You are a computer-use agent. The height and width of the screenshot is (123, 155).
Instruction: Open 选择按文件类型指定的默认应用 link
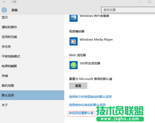pyautogui.click(x=90, y=97)
